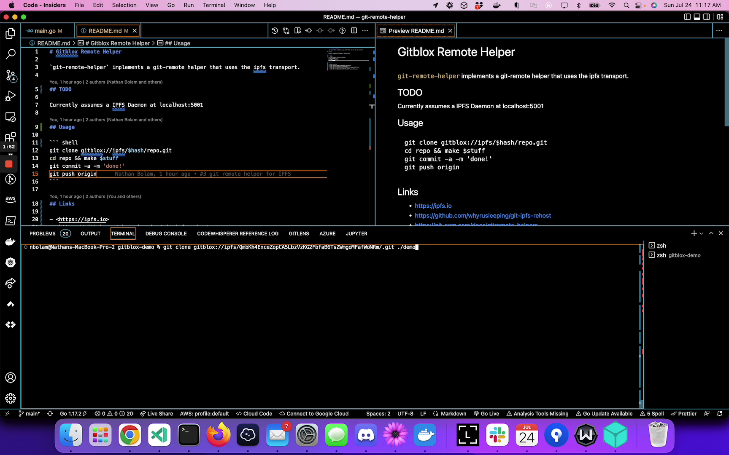Open the https://ipfs.io preview link

[433, 206]
